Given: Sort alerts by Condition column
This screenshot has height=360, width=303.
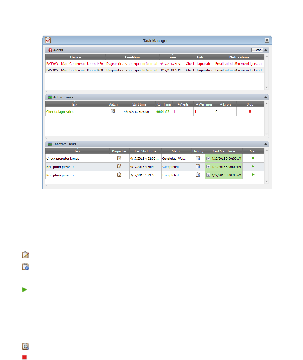Looking at the screenshot, I should 132,57.
